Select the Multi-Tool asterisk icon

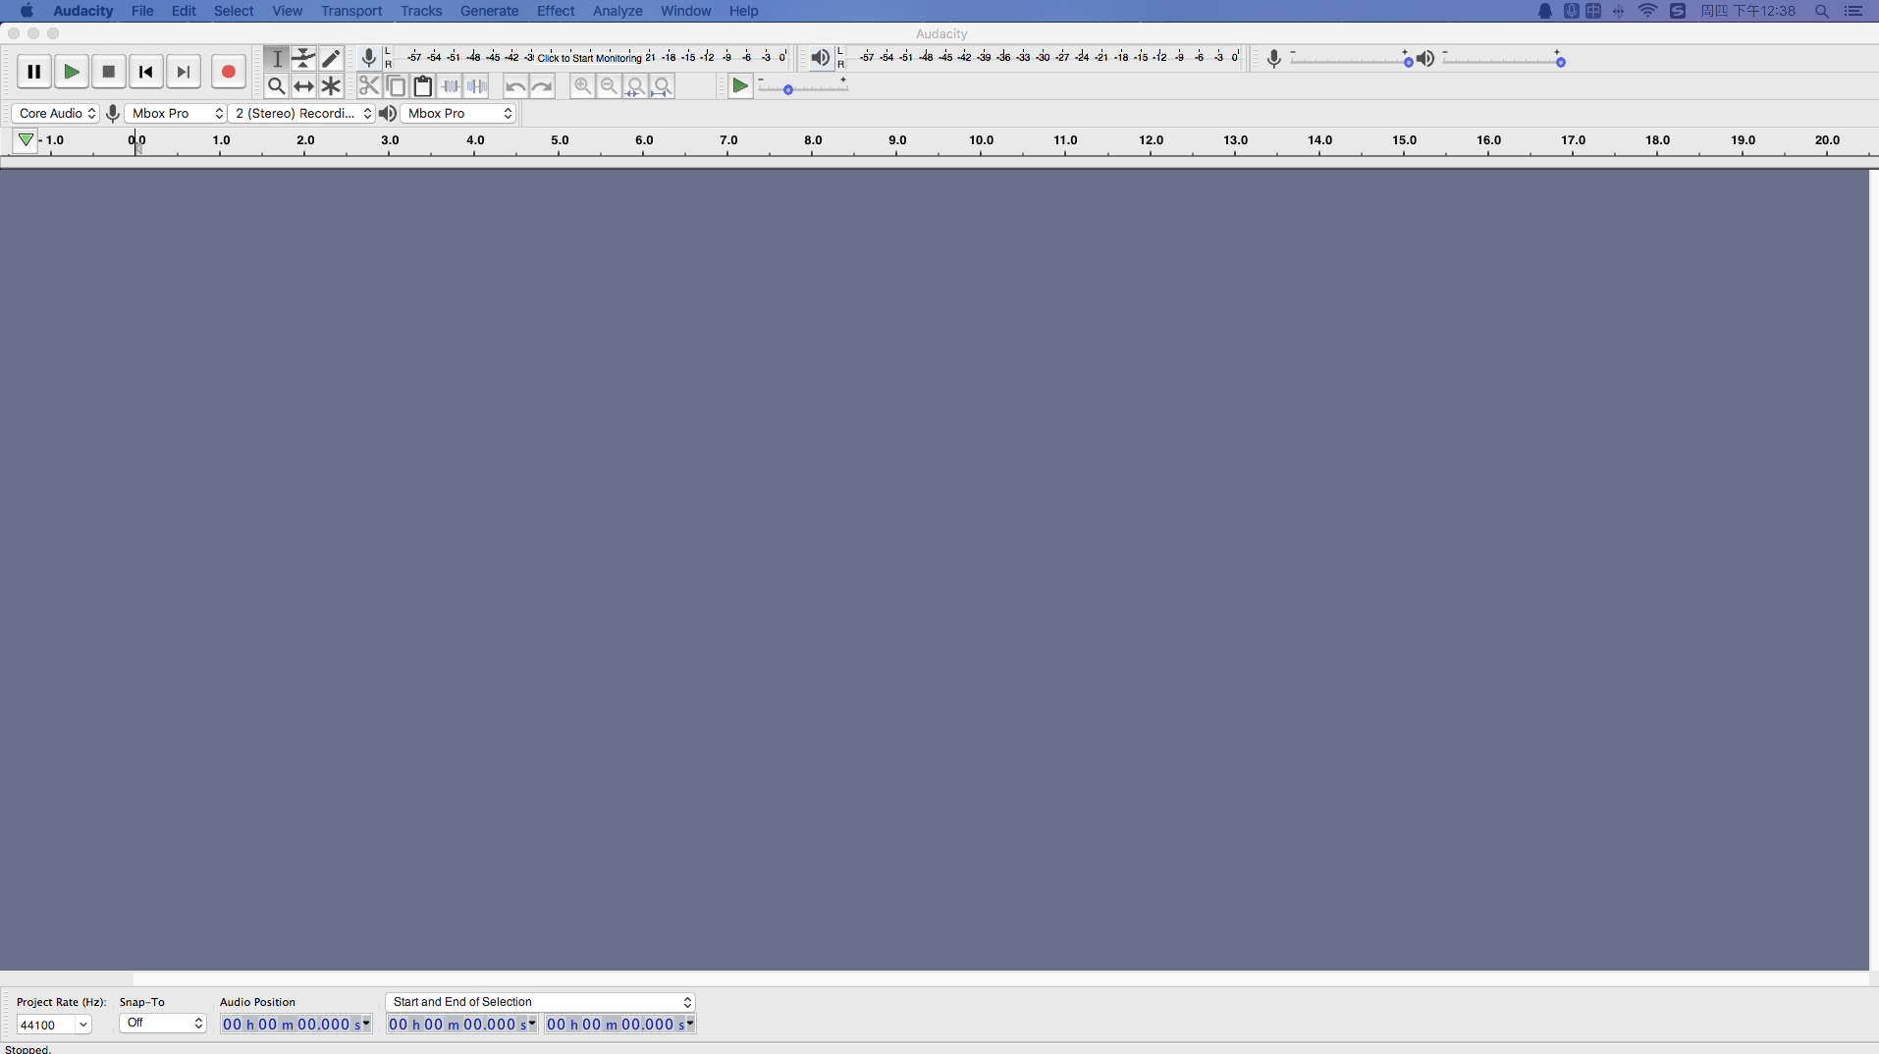(x=331, y=86)
